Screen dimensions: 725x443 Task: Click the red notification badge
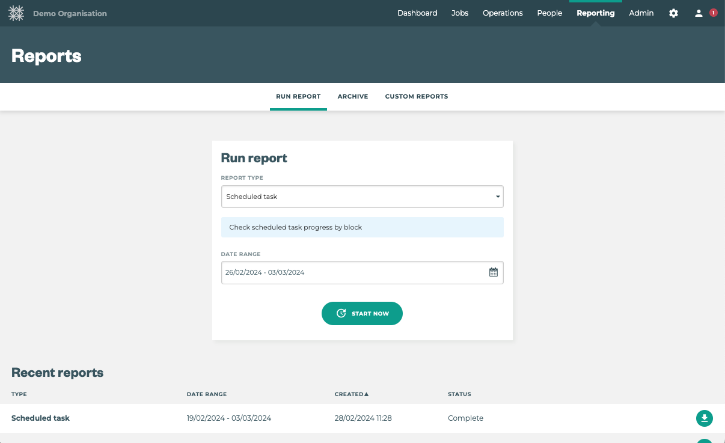click(714, 13)
